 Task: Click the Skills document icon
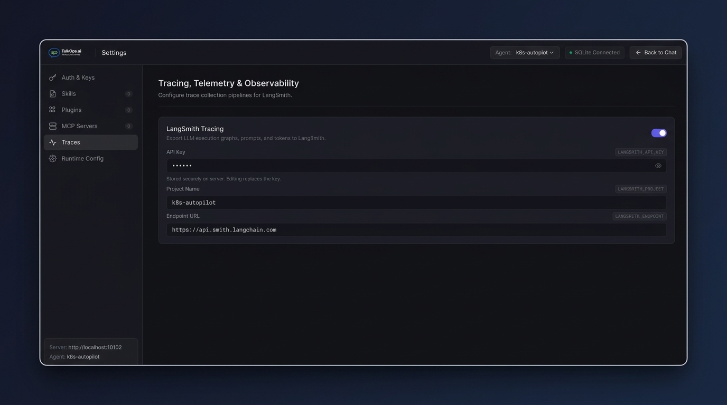pos(52,94)
